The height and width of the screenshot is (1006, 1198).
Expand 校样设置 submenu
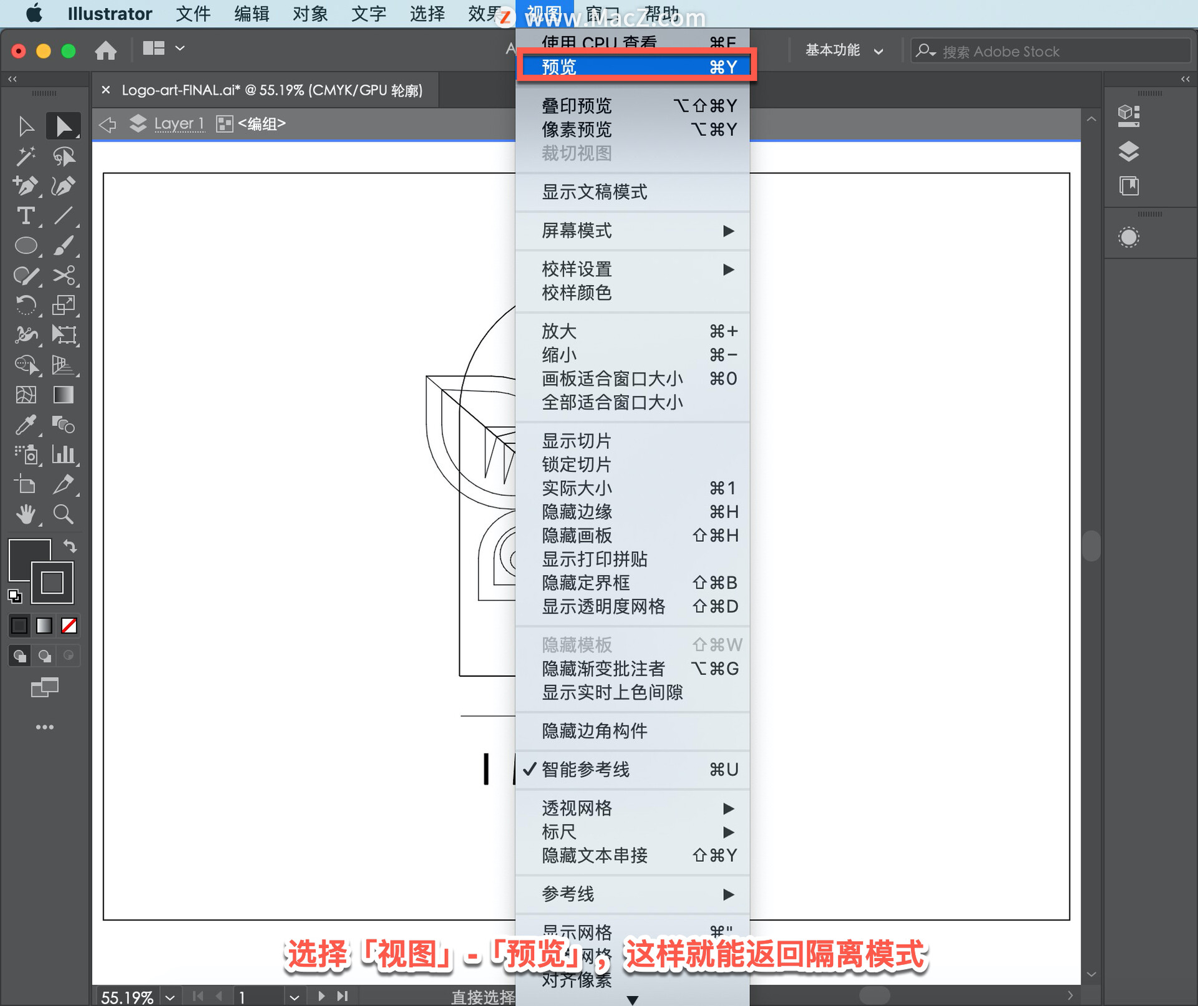tap(633, 269)
